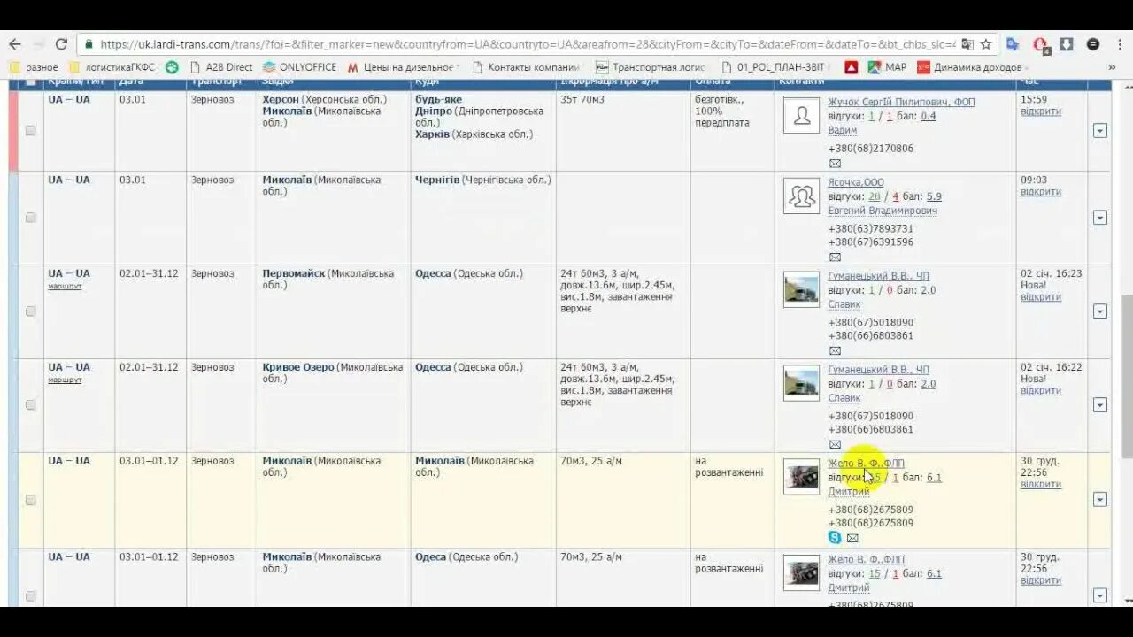Click Skype icon in Миколаїв–Миколаїв row
The image size is (1133, 637).
click(835, 538)
